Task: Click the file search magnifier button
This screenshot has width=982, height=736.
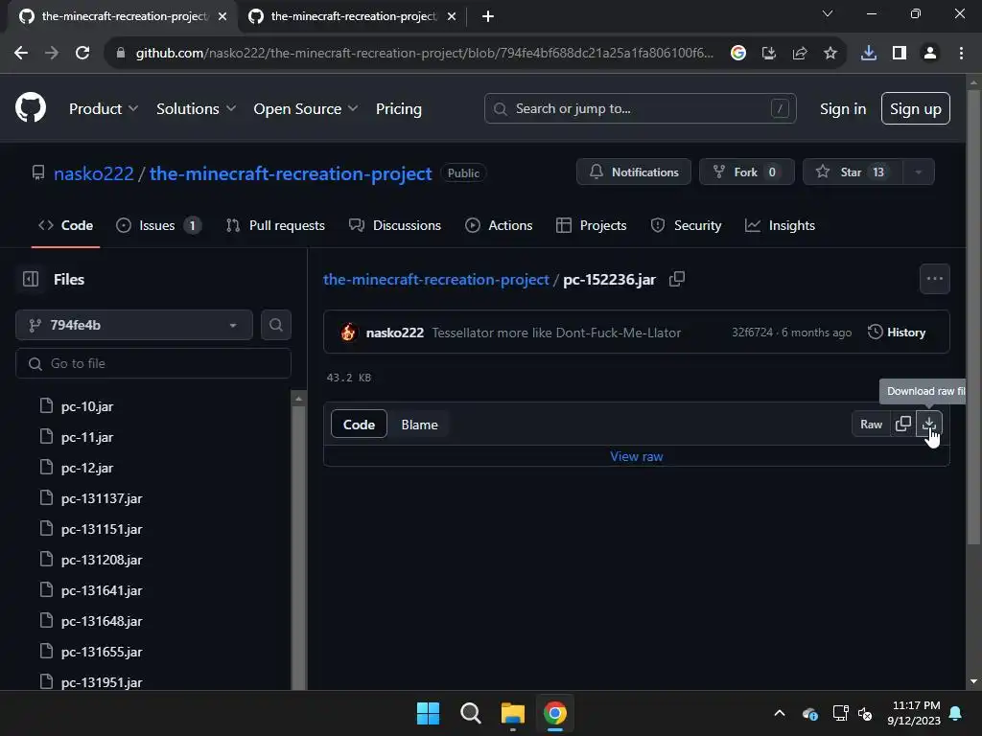Action: pos(276,325)
